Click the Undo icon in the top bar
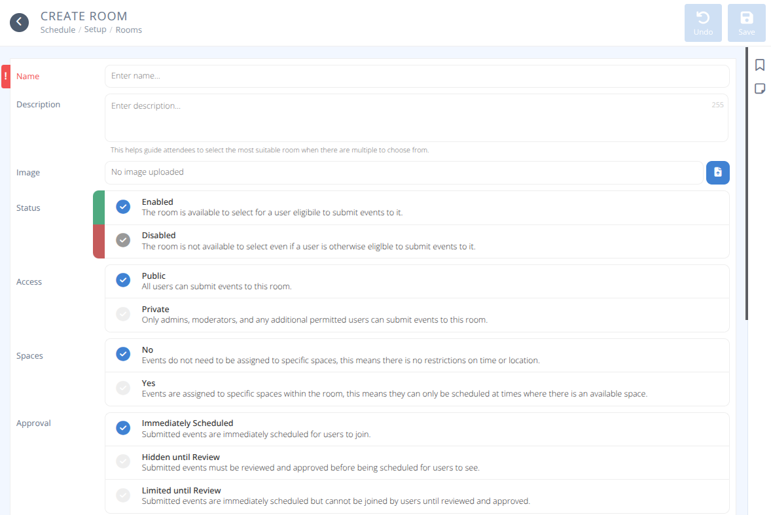Viewport: 771px width, 515px height. [703, 22]
